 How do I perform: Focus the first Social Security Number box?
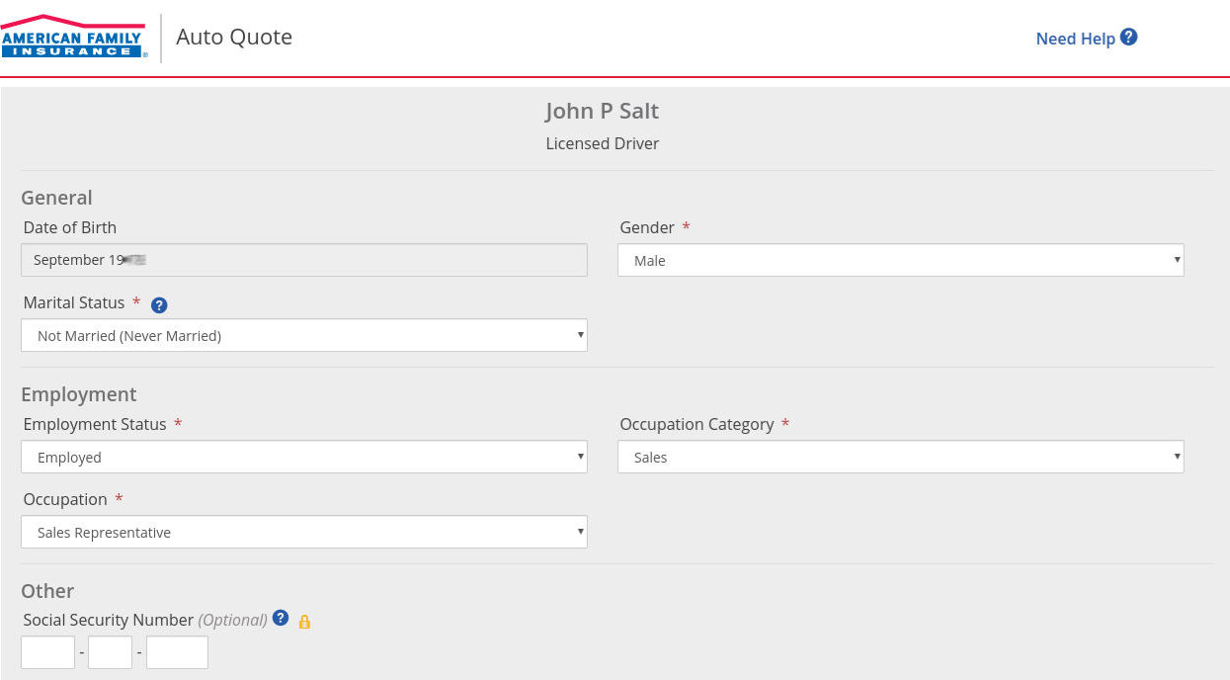pos(48,653)
